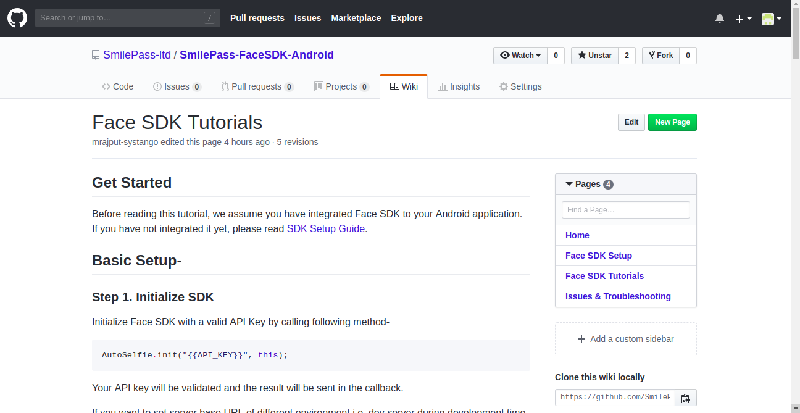
Task: Open the notifications bell
Action: [x=720, y=19]
